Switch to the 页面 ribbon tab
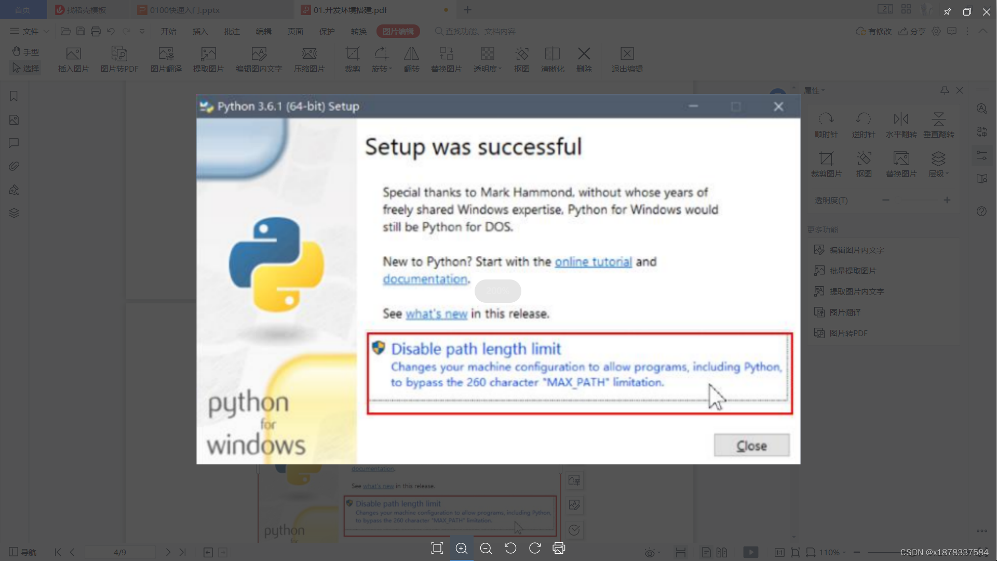Screen dimensions: 997x561 [295, 31]
